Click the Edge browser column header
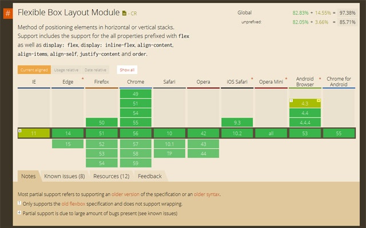The image size is (366, 228). [67, 82]
